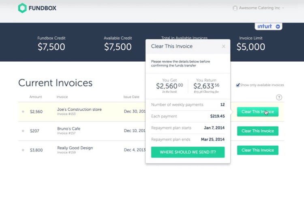This screenshot has height=209, width=304.
Task: Click the weekly payments count 12
Action: [223, 105]
